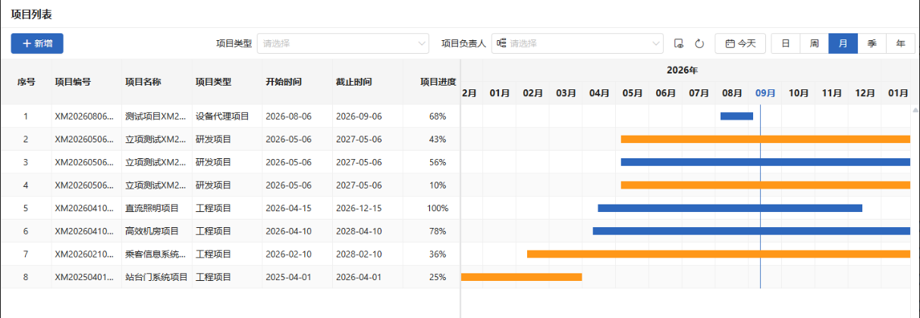This screenshot has width=920, height=318.
Task: Select the 高效机房项目 row
Action: click(x=230, y=231)
